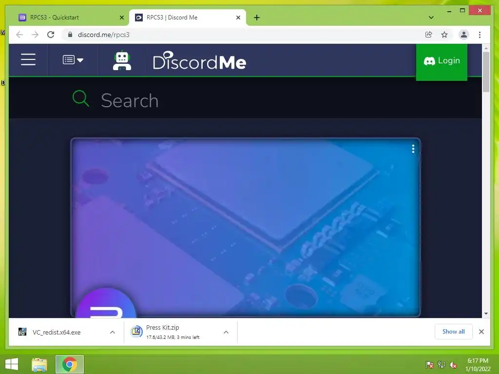The image size is (499, 374).
Task: Open Chrome profile avatar menu
Action: point(464,35)
